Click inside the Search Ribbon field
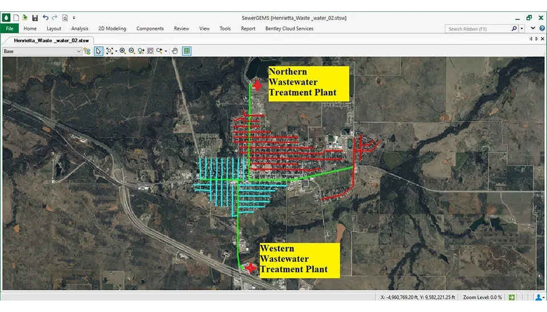 pos(477,28)
